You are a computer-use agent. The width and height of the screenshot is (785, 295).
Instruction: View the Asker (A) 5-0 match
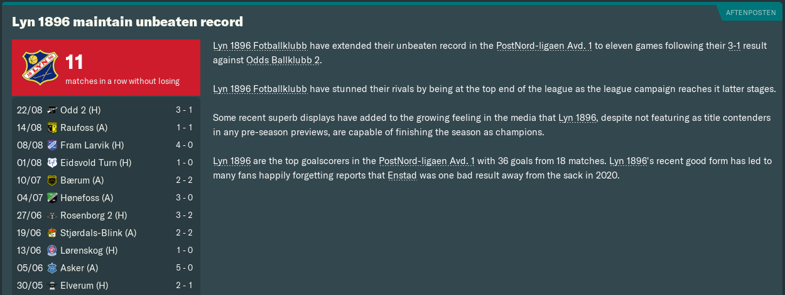(x=106, y=268)
